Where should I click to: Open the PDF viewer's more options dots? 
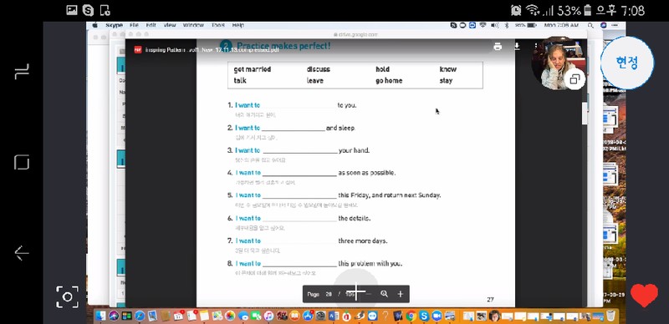536,47
